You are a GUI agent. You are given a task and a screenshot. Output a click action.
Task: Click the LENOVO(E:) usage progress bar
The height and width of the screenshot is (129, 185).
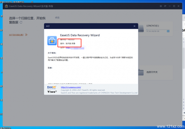tap(158, 29)
